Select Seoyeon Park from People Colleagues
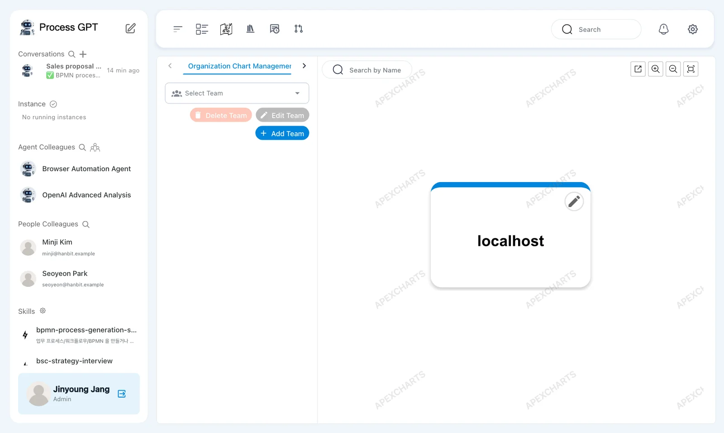The height and width of the screenshot is (433, 724). coord(79,279)
